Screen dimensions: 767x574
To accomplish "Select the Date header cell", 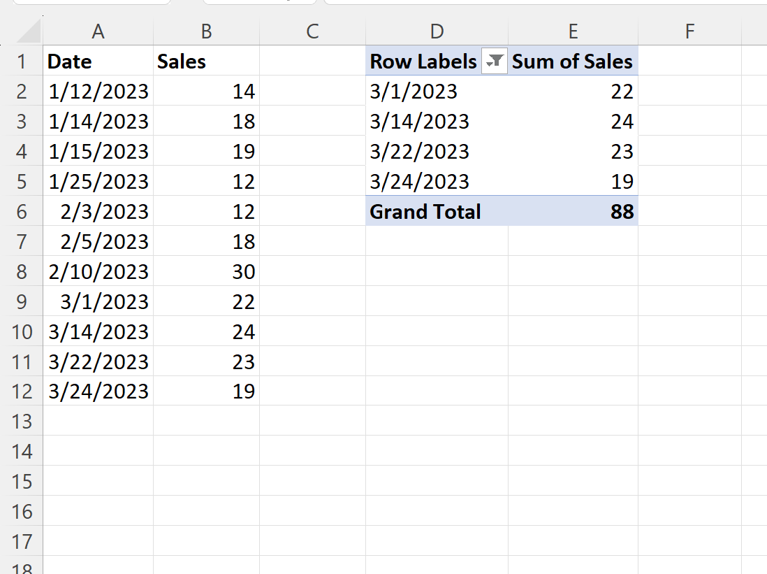I will point(98,62).
